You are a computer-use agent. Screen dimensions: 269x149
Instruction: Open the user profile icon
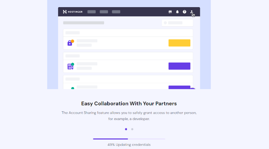pos(191,12)
